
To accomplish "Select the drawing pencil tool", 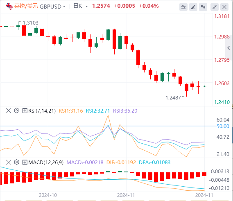I will [x=193, y=7].
